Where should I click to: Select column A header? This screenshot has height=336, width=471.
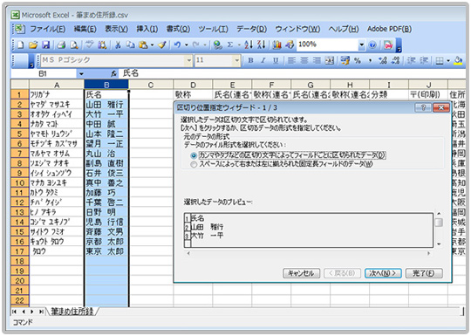click(57, 85)
